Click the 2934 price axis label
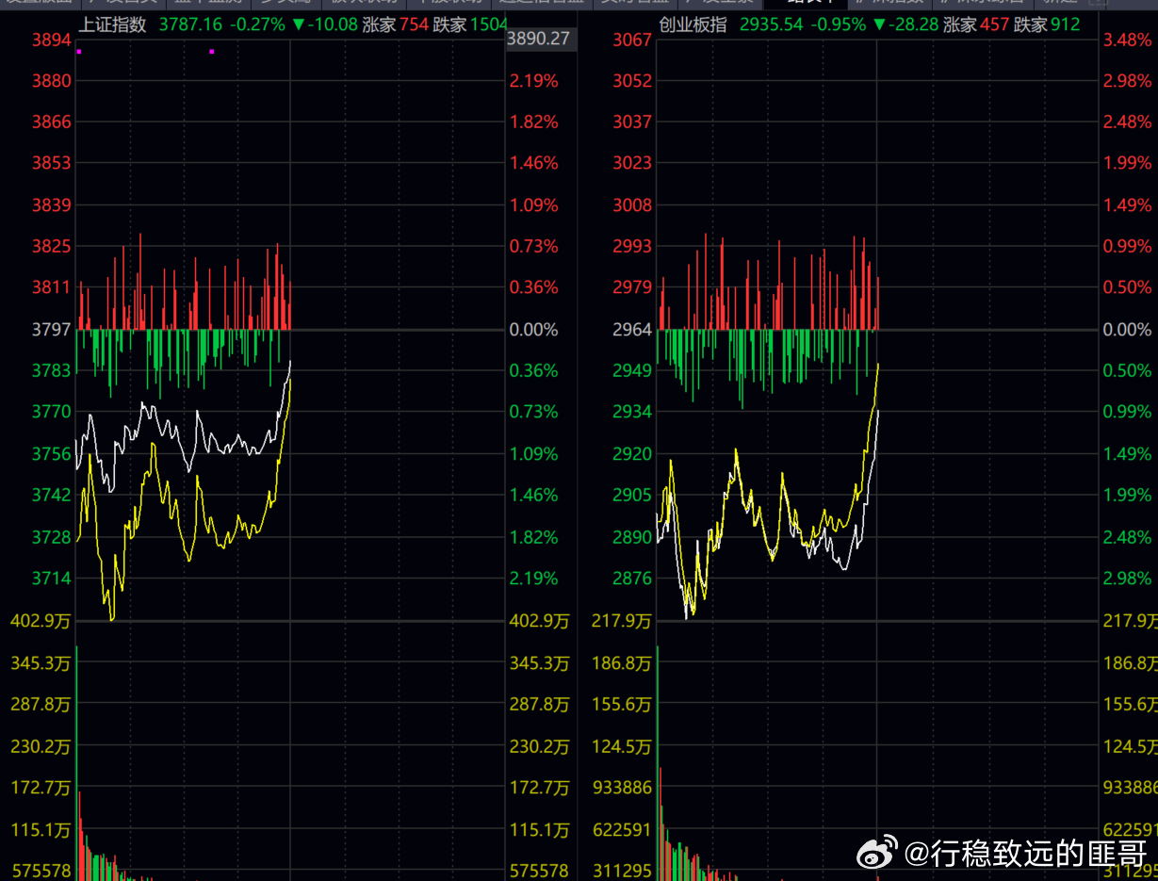 click(632, 412)
